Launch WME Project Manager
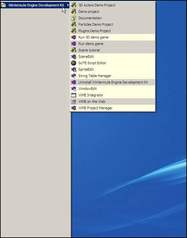This screenshot has width=187, height=238. click(x=113, y=108)
